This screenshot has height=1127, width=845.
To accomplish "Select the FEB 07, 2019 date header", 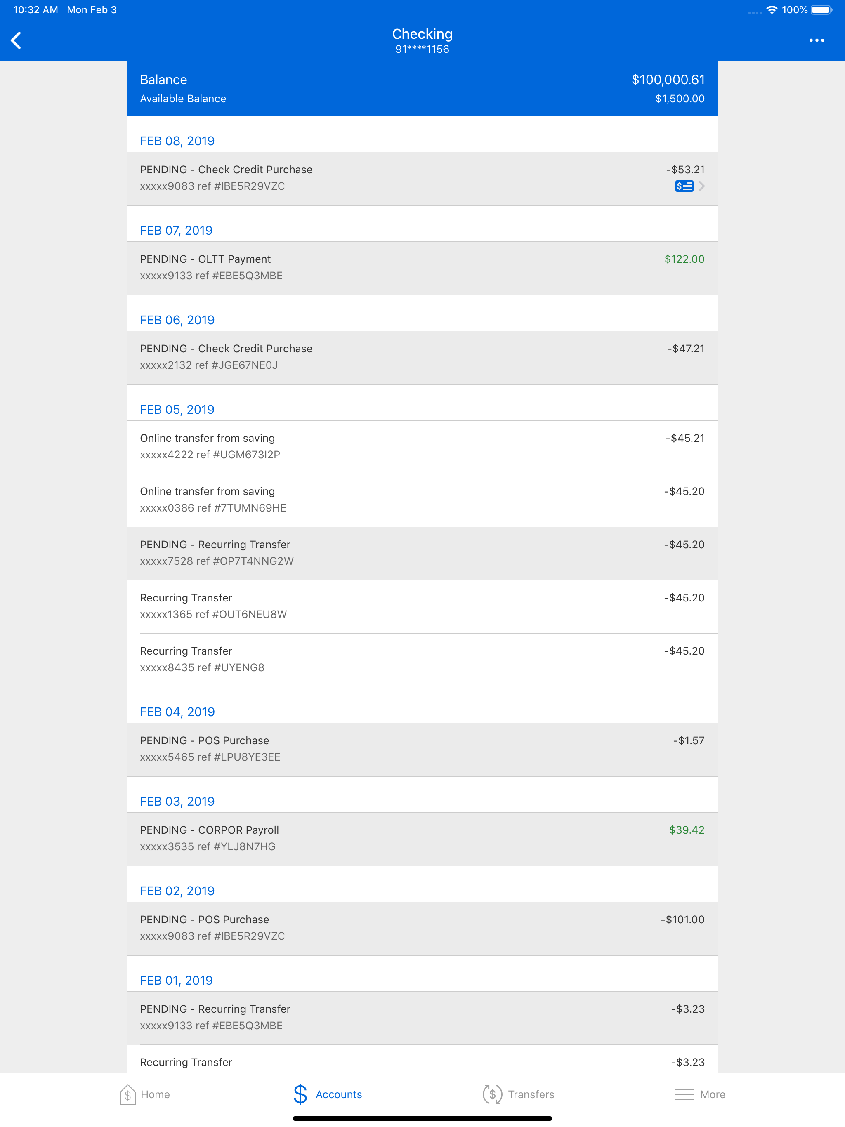I will click(x=176, y=231).
